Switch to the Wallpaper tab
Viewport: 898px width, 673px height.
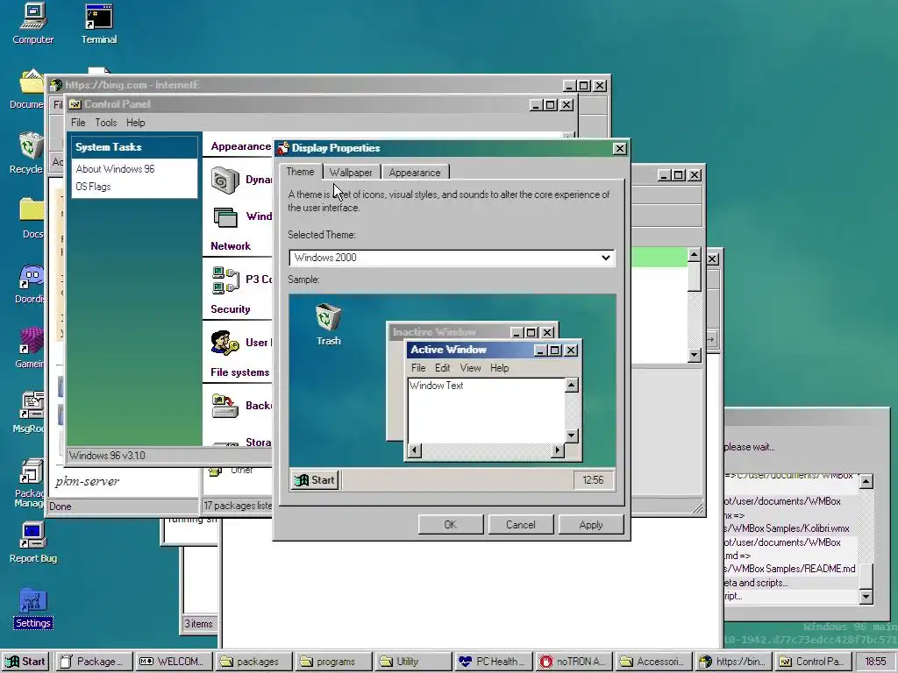351,173
